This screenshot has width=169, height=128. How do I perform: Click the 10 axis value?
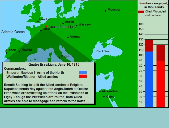(x=140, y=102)
